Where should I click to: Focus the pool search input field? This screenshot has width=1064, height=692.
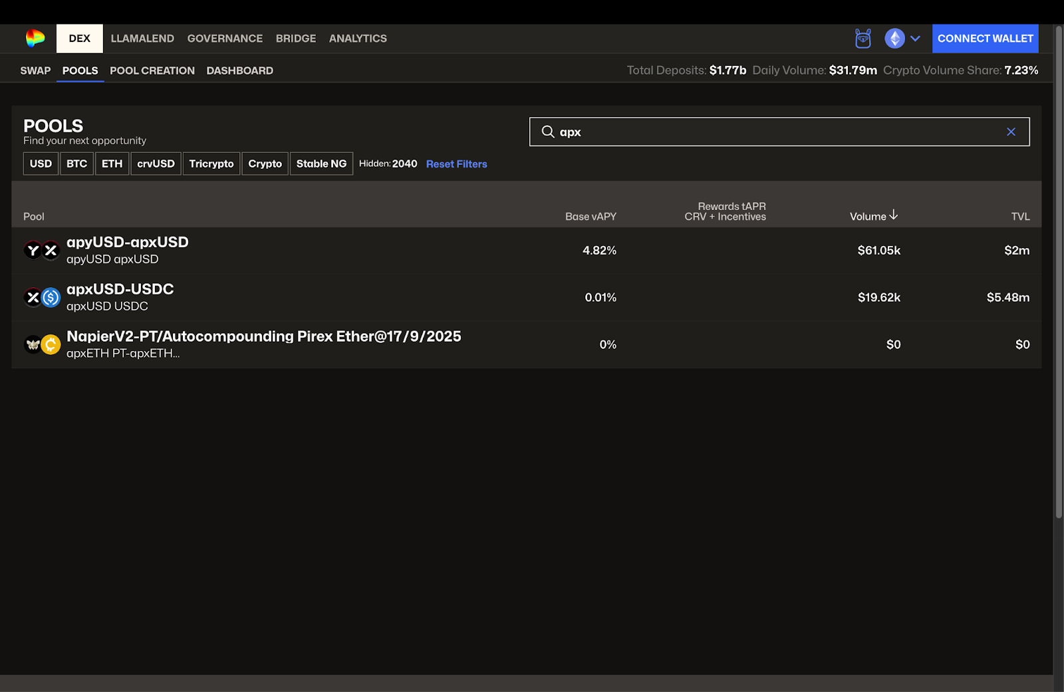[x=779, y=132]
